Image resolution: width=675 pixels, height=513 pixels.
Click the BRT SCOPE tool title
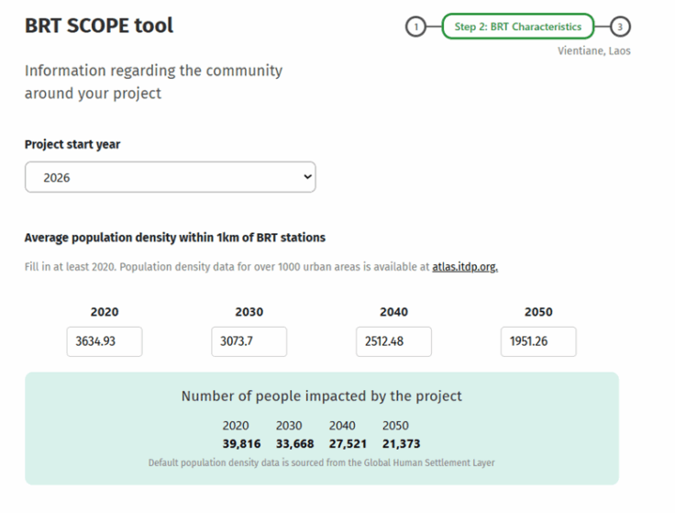[x=99, y=26]
